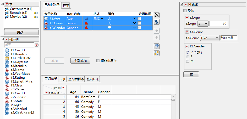Click nominal bar icon in t2.Gender row
Image resolution: width=247 pixels, height=119 pixels.
coord(87,28)
